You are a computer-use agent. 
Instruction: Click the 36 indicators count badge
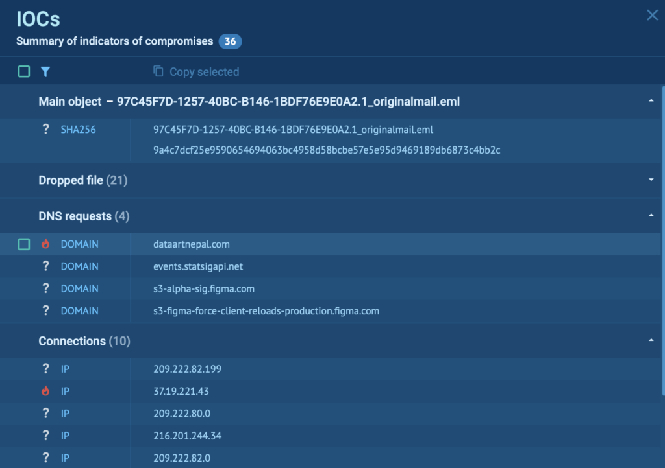pos(230,41)
